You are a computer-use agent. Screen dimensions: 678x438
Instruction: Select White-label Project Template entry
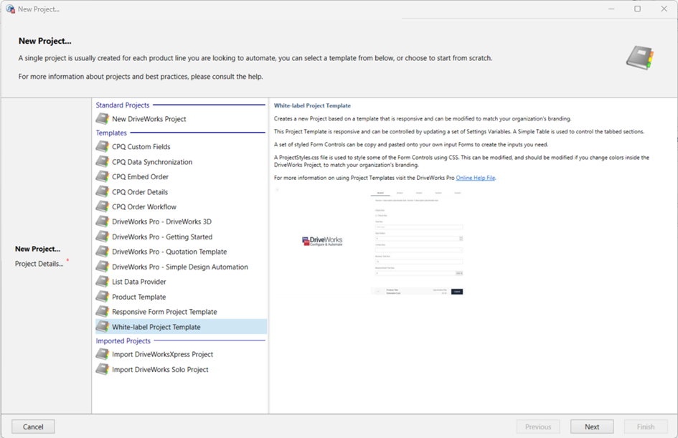click(x=182, y=327)
